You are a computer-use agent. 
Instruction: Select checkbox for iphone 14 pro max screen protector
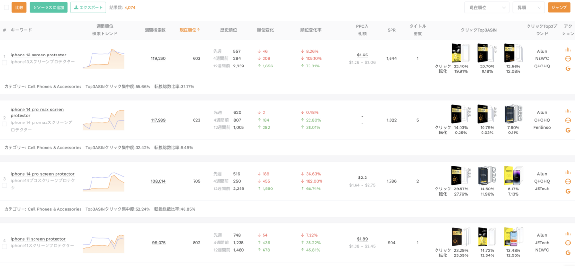point(4,123)
